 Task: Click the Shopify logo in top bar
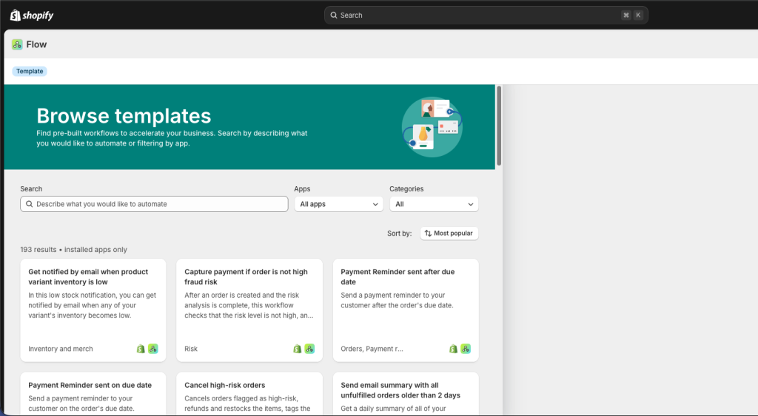tap(32, 15)
